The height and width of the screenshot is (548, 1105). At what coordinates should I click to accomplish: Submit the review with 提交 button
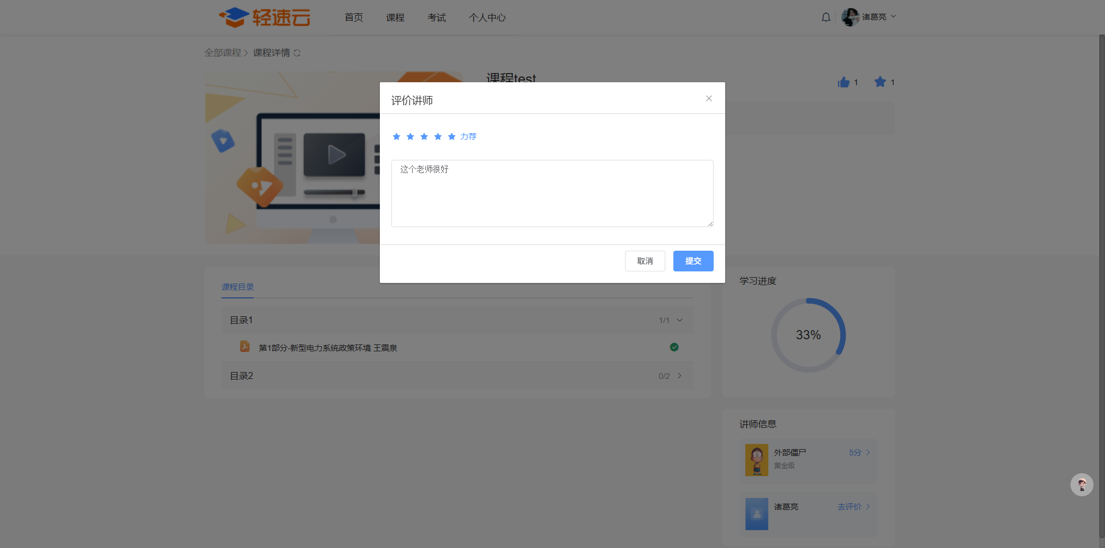[693, 261]
